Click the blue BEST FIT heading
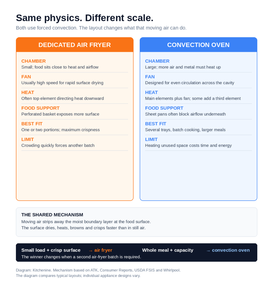The height and width of the screenshot is (281, 273). pyautogui.click(x=156, y=124)
